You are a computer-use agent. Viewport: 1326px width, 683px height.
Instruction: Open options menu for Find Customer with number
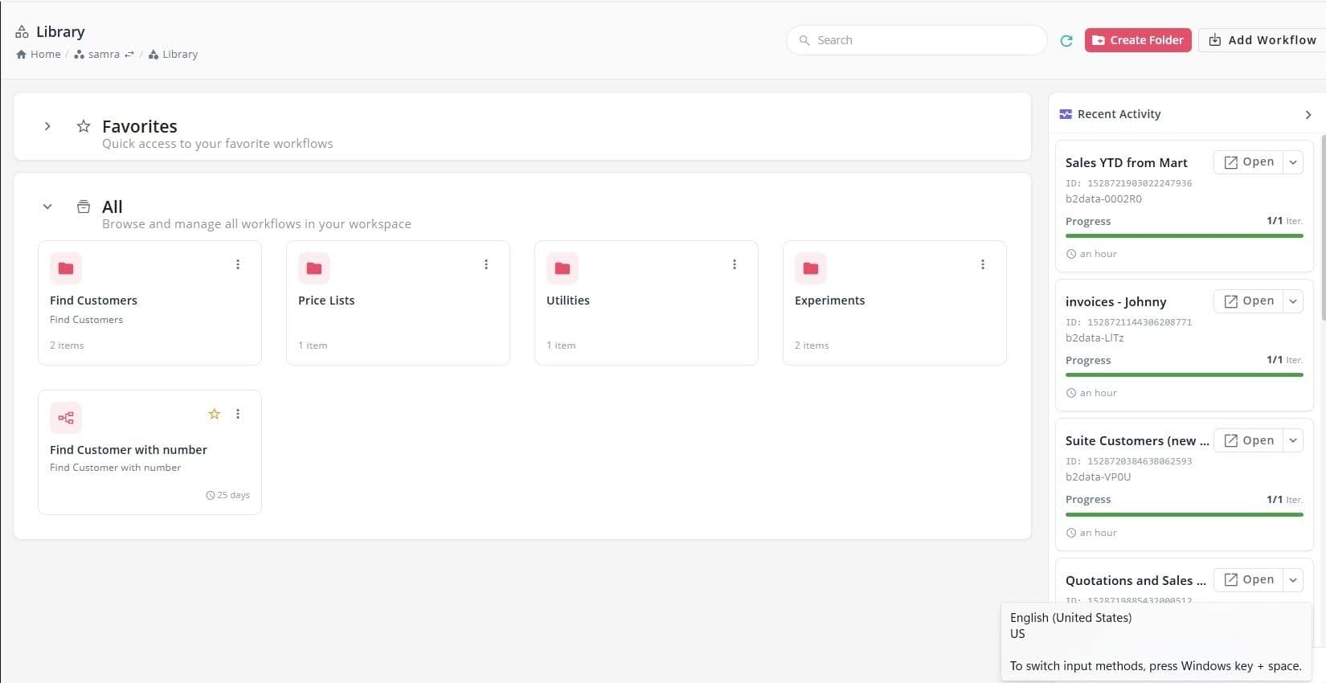tap(238, 414)
